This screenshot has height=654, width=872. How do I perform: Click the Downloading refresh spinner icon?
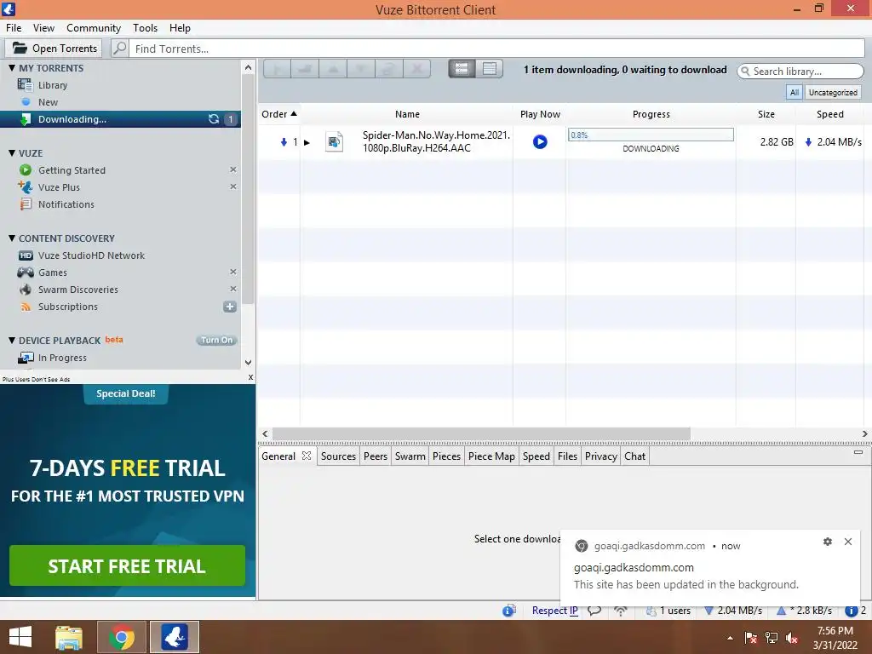pyautogui.click(x=214, y=119)
